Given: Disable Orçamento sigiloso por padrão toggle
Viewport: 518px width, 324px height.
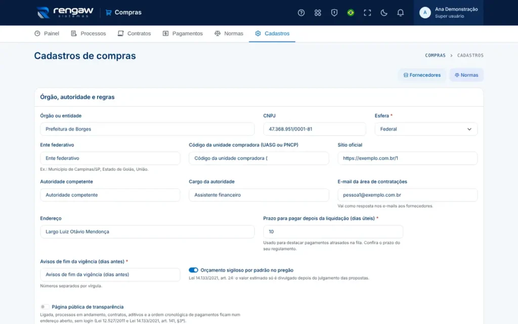Looking at the screenshot, I should 193,270.
